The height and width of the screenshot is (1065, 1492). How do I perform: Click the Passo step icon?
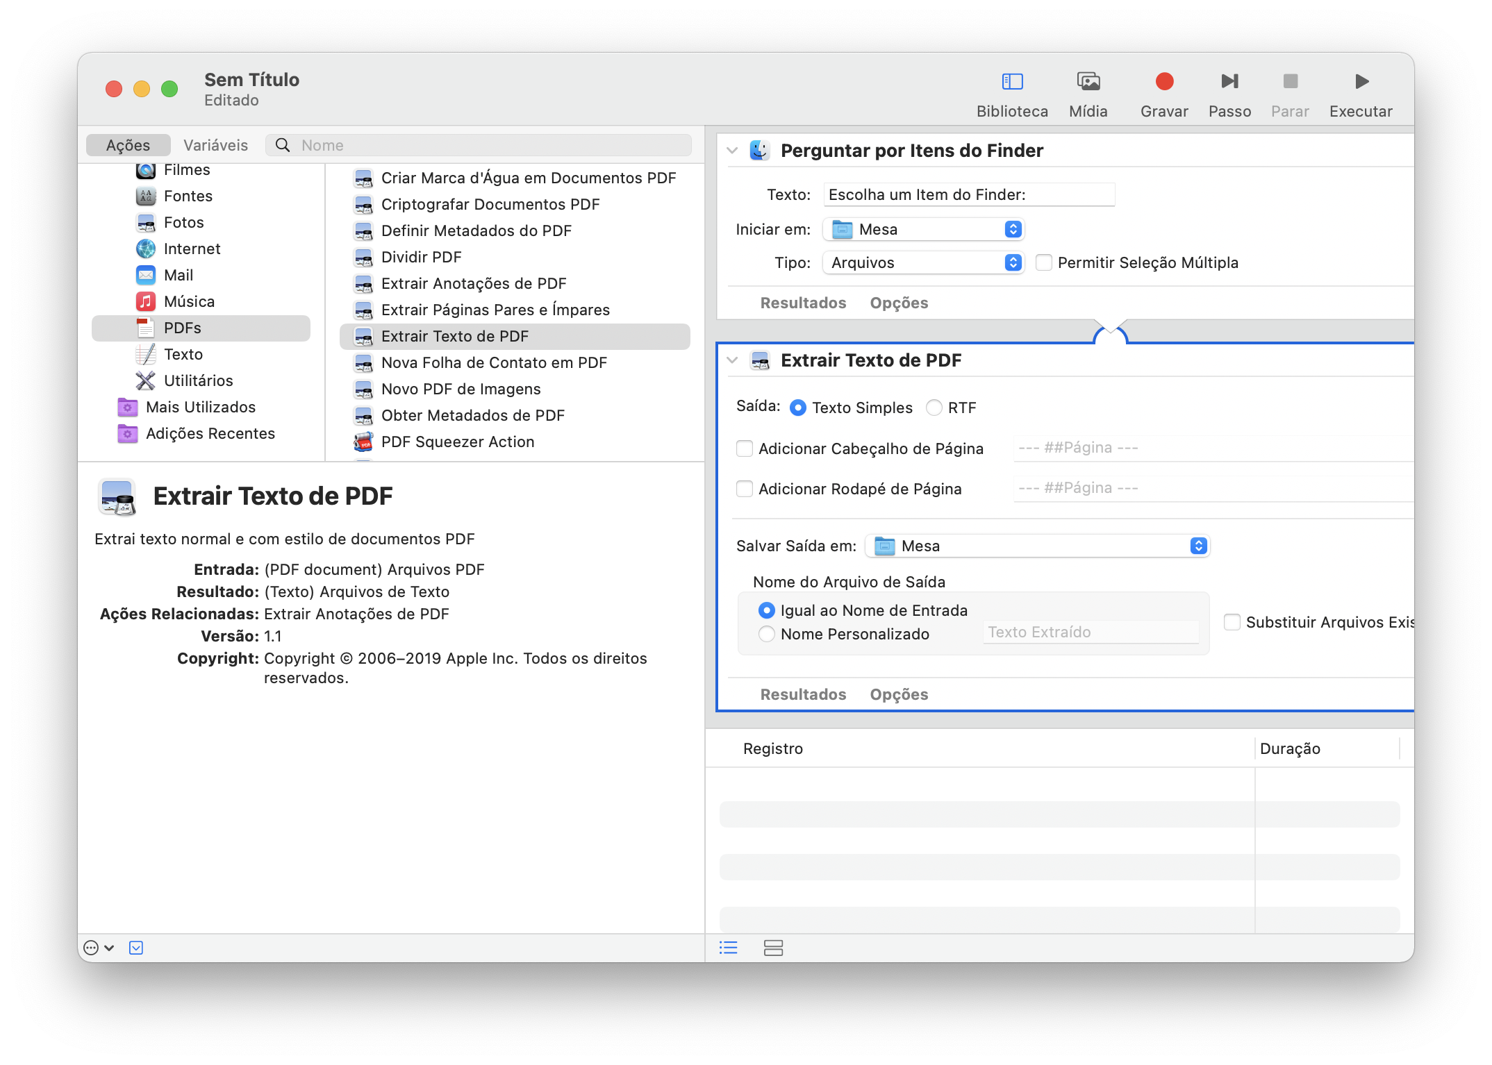pos(1229,82)
